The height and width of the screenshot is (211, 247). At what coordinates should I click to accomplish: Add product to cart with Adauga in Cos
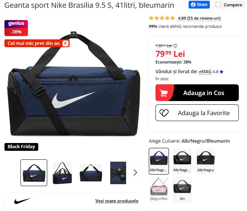tap(197, 92)
